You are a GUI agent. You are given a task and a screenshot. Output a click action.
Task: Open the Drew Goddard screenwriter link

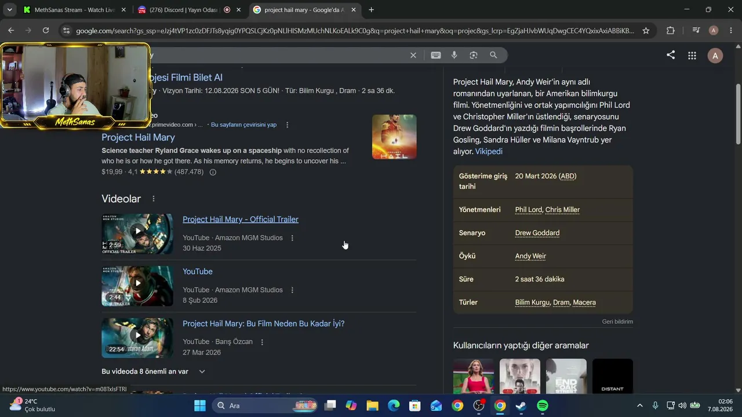(537, 233)
